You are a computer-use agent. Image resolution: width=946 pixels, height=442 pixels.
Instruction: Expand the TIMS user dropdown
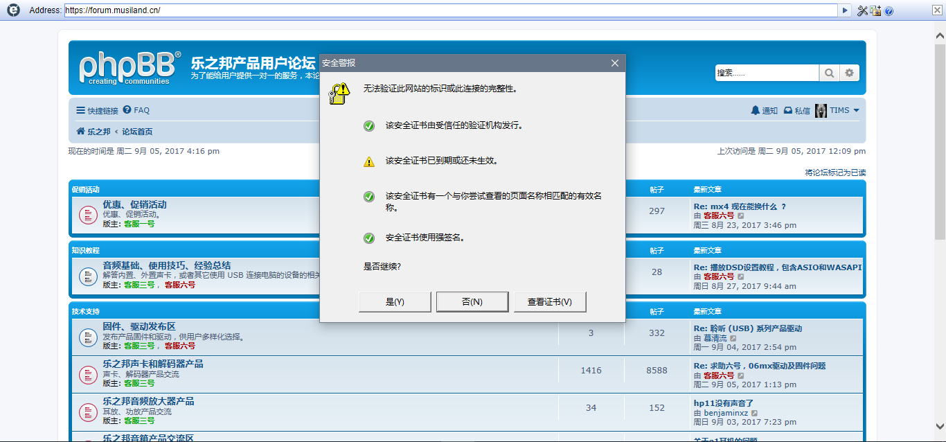click(857, 110)
